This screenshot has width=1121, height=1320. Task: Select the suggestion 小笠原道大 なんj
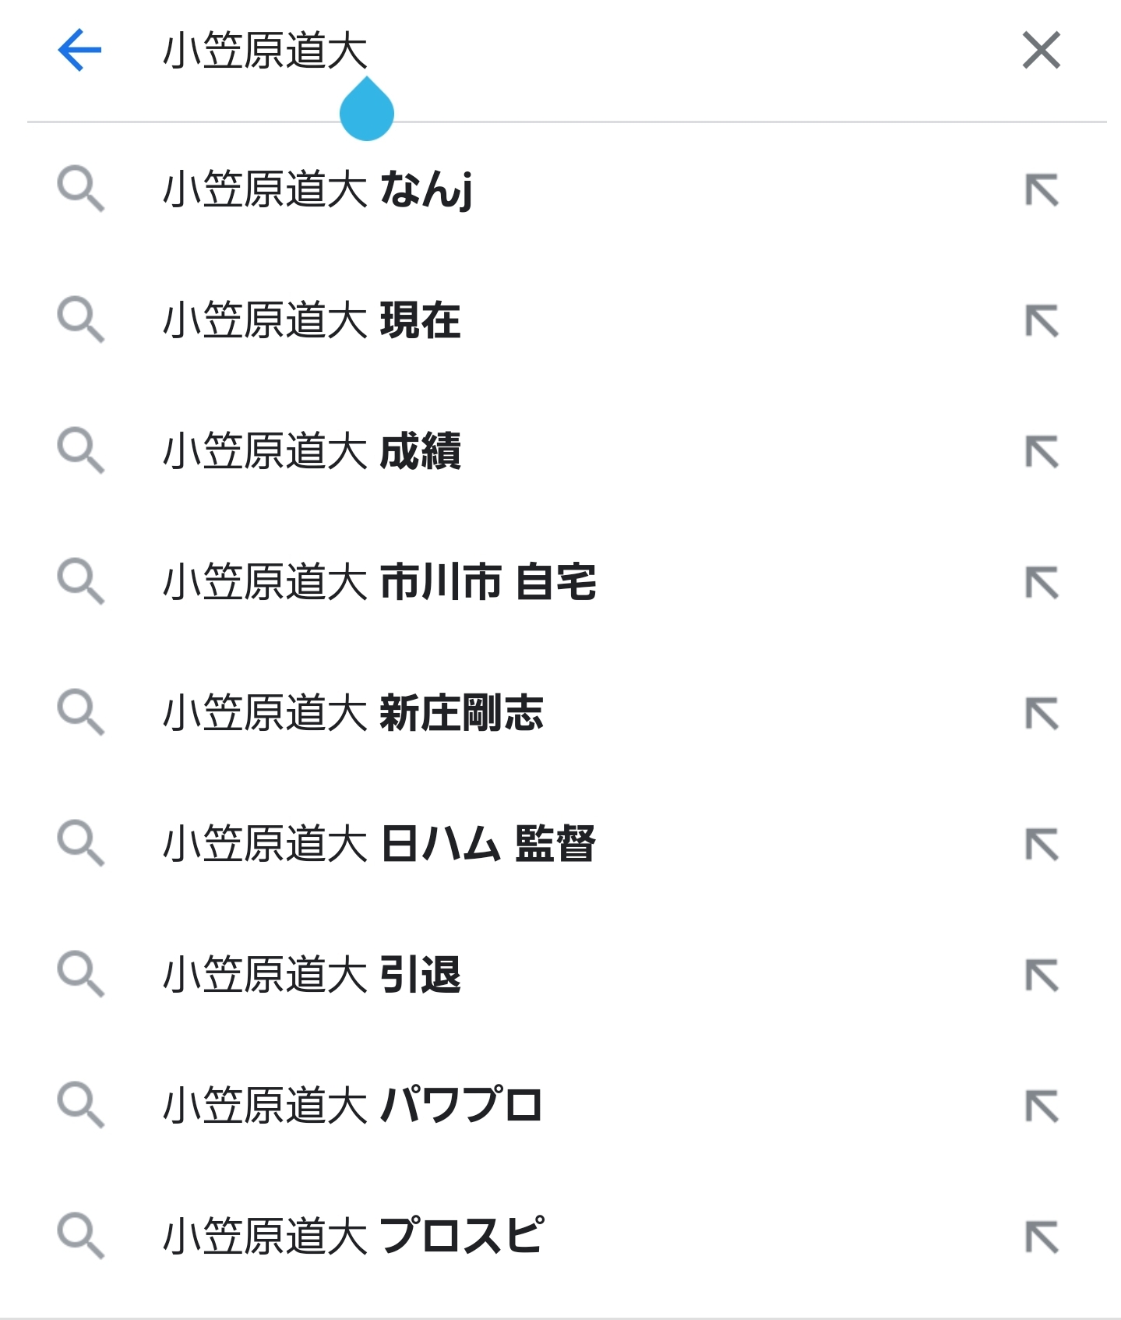pos(318,190)
